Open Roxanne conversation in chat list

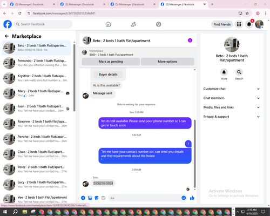(x=36, y=124)
